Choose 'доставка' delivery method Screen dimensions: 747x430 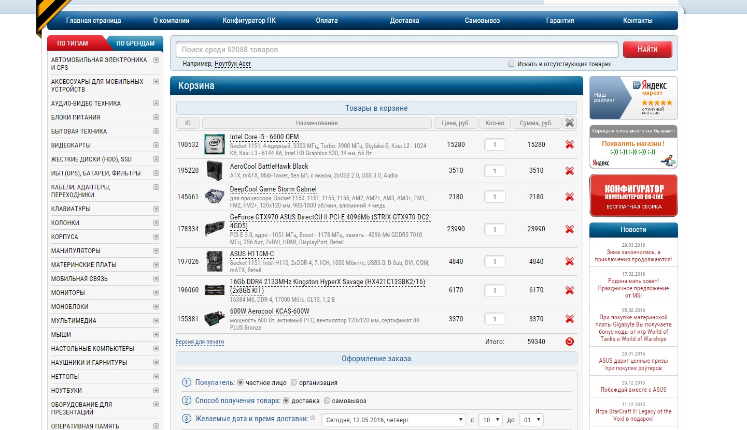[x=286, y=401]
